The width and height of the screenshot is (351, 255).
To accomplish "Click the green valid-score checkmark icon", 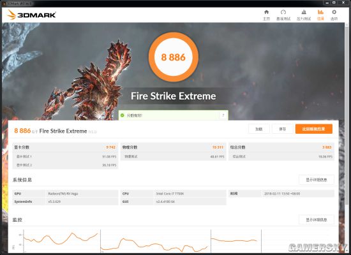I will (123, 115).
